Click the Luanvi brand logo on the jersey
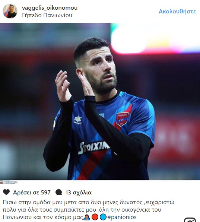This screenshot has width=200, height=222. tap(78, 120)
